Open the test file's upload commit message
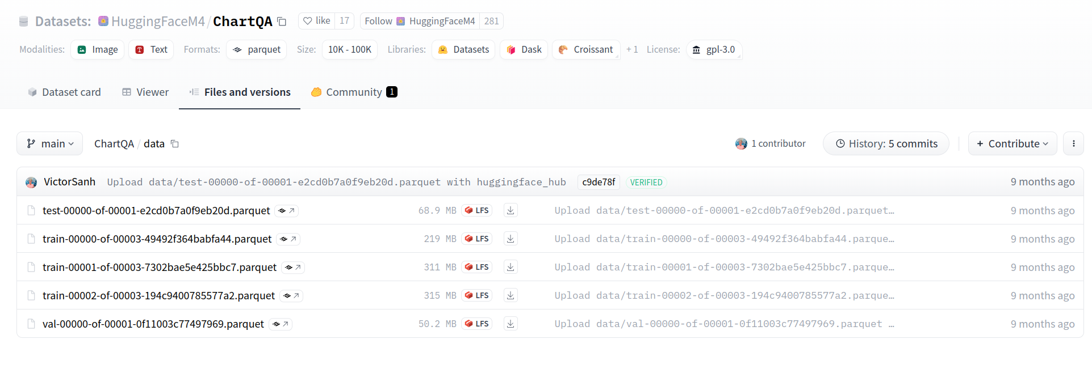Viewport: 1092px width, 390px height. 724,210
